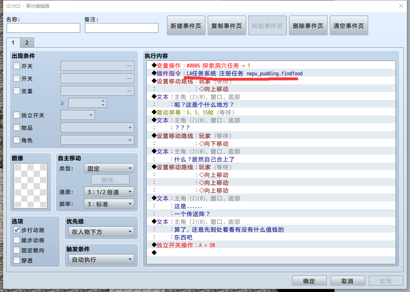Select the 这是...... dialogue line

tap(271, 206)
